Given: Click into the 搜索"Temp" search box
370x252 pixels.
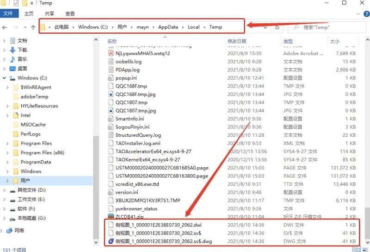Looking at the screenshot, I should pos(327,27).
